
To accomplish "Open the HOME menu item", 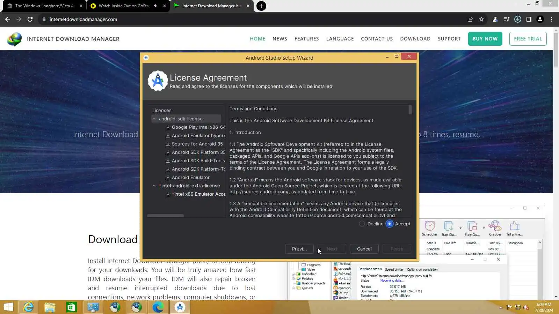I will [x=257, y=39].
